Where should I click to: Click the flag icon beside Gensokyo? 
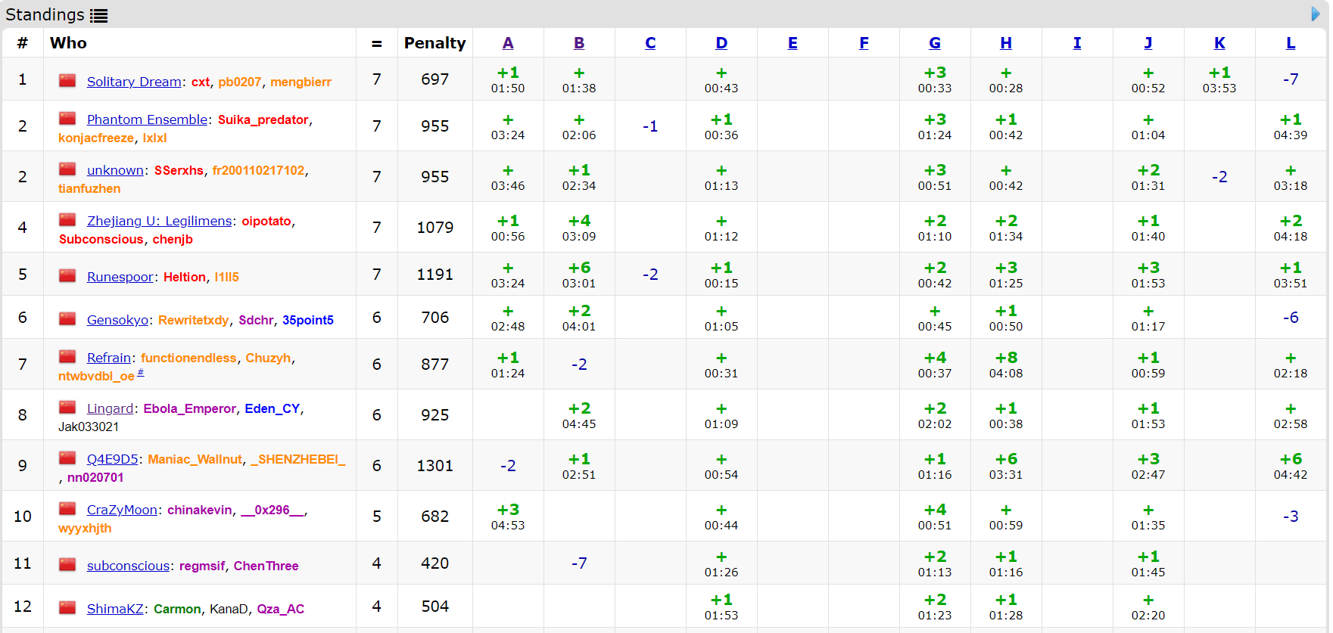[x=68, y=318]
